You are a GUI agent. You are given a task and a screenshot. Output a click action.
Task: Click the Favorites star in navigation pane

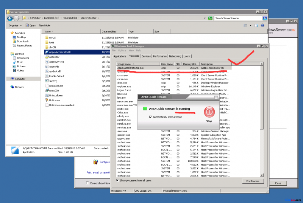pos(12,33)
